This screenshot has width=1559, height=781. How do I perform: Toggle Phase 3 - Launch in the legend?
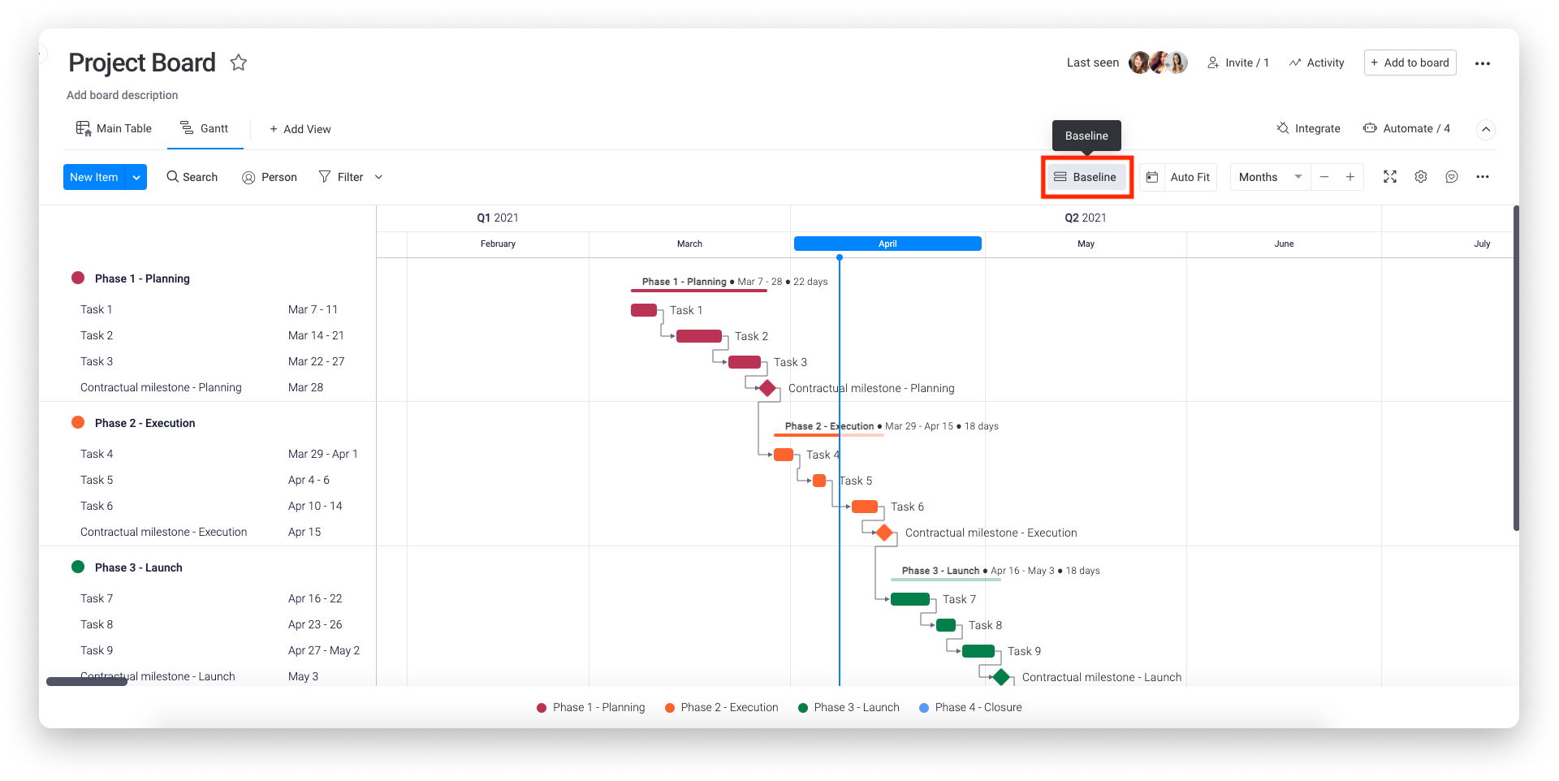tap(849, 707)
